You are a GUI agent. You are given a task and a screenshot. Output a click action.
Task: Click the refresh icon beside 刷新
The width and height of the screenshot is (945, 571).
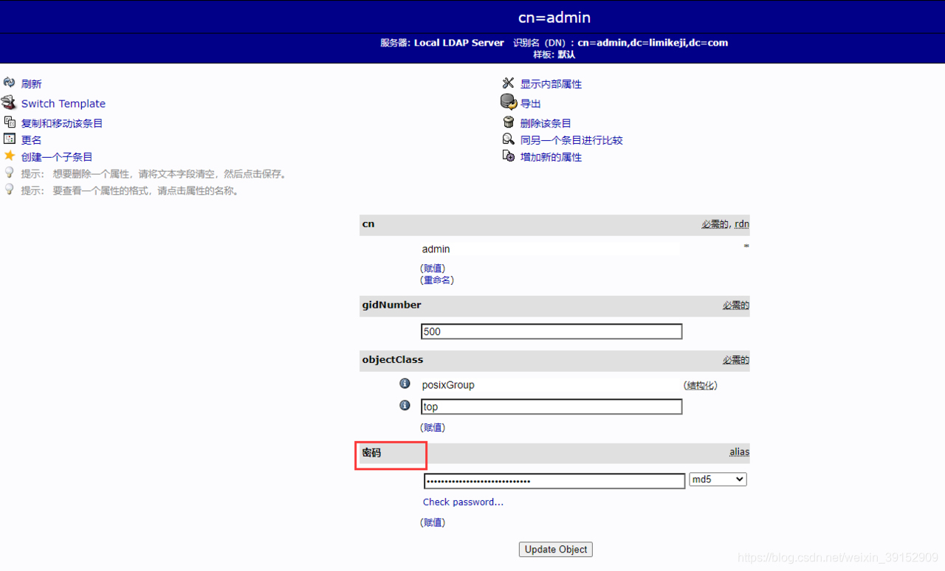tap(9, 82)
